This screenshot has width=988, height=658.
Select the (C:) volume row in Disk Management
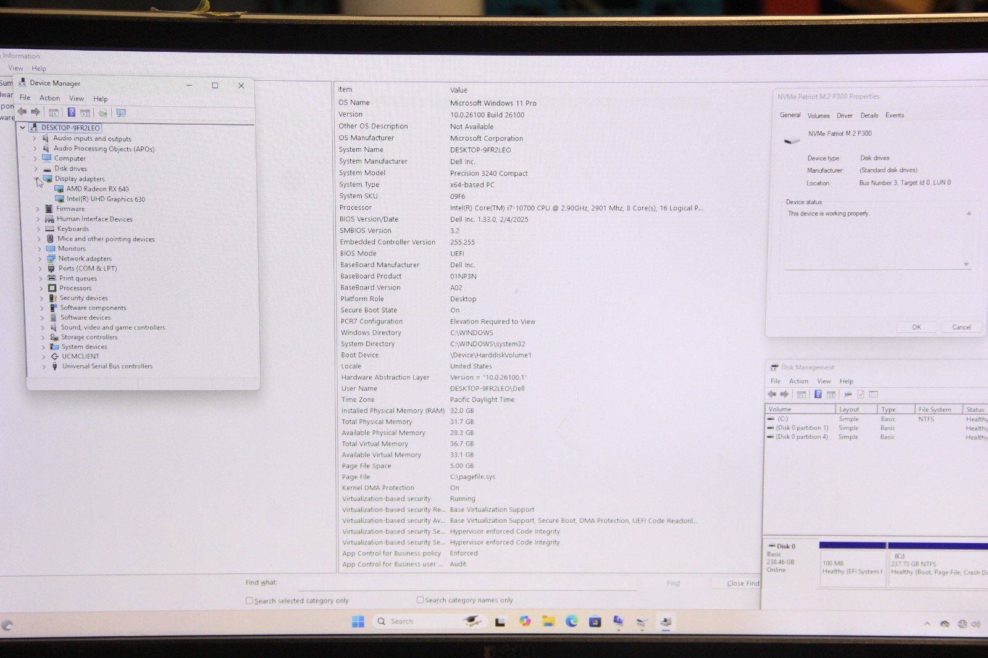click(x=876, y=419)
